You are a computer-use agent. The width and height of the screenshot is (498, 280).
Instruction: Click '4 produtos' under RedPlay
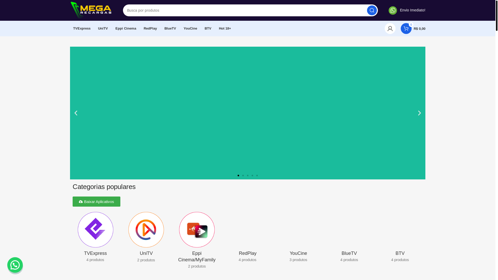(x=247, y=260)
